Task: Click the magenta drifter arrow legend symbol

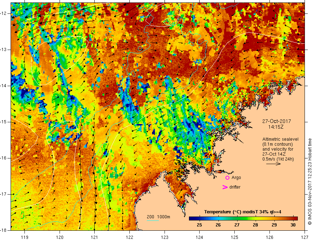Action: 225,187
